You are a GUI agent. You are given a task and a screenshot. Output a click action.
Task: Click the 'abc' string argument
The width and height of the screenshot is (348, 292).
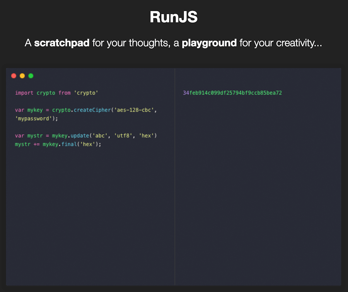[100, 136]
